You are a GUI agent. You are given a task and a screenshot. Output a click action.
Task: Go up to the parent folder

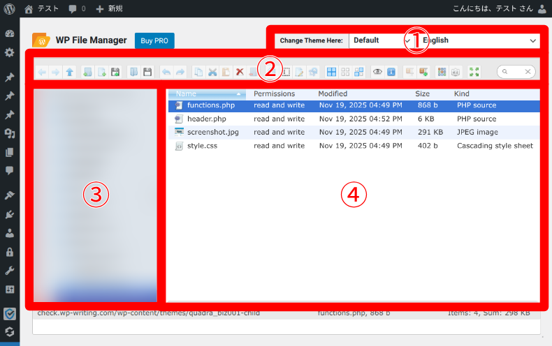tap(70, 72)
